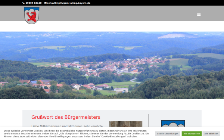Select the first slider dot
The image size is (224, 140).
[108, 97]
